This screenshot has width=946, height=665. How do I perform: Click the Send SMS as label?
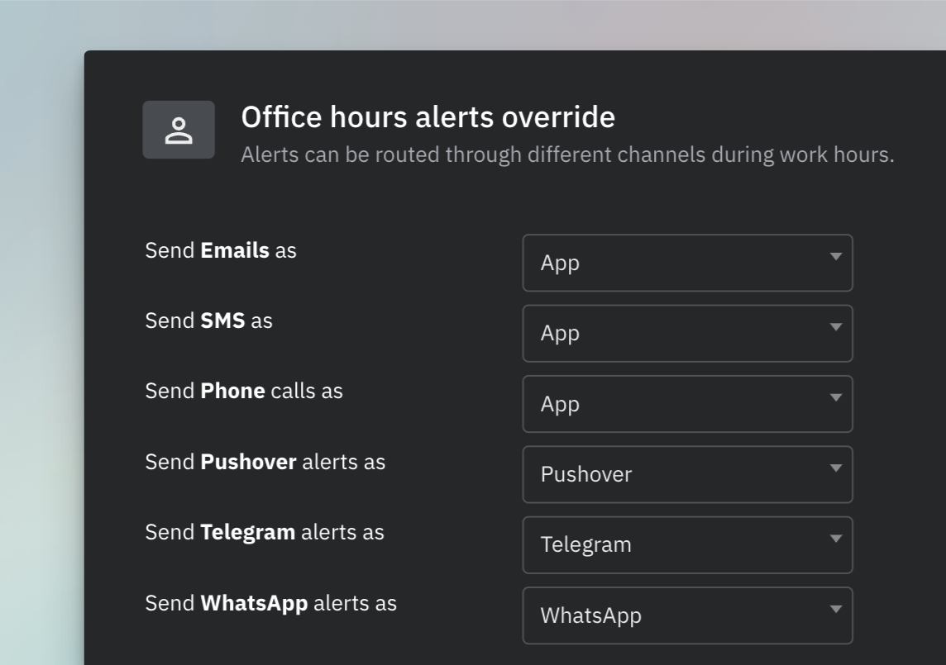tap(208, 321)
